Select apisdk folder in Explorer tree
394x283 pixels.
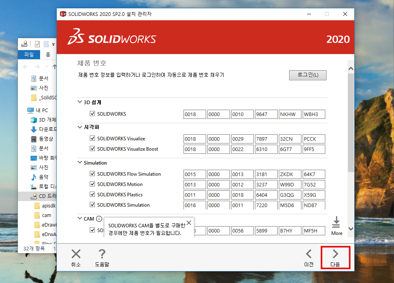(46, 205)
